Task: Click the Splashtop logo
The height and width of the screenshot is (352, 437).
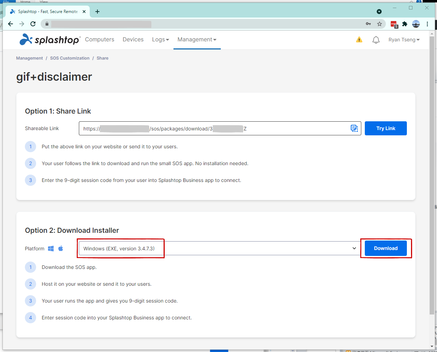Action: 50,40
